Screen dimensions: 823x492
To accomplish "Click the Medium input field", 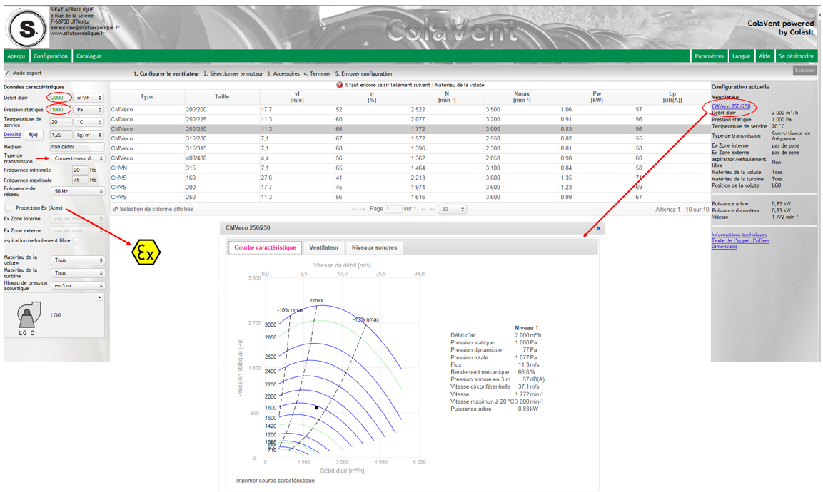I will click(77, 148).
